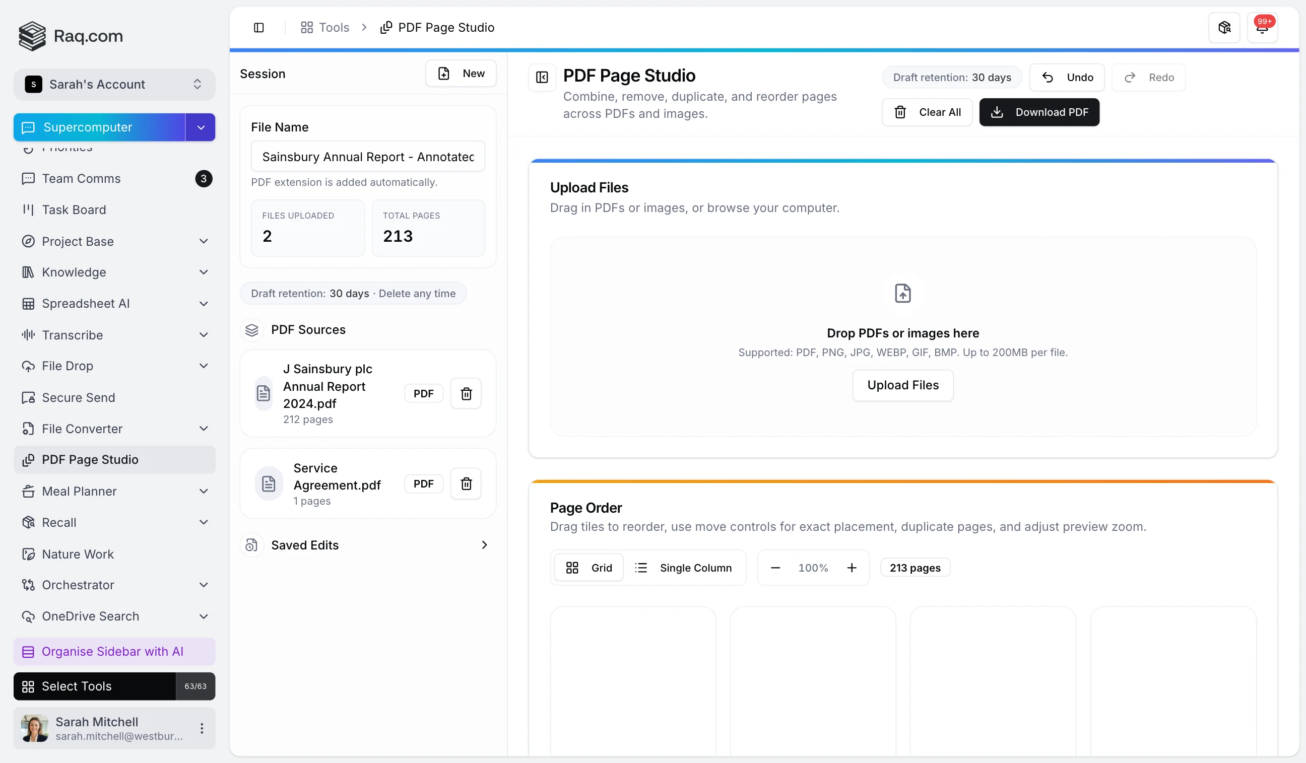This screenshot has height=763, width=1306.
Task: Open the Sarah's Account switcher
Action: pos(114,85)
